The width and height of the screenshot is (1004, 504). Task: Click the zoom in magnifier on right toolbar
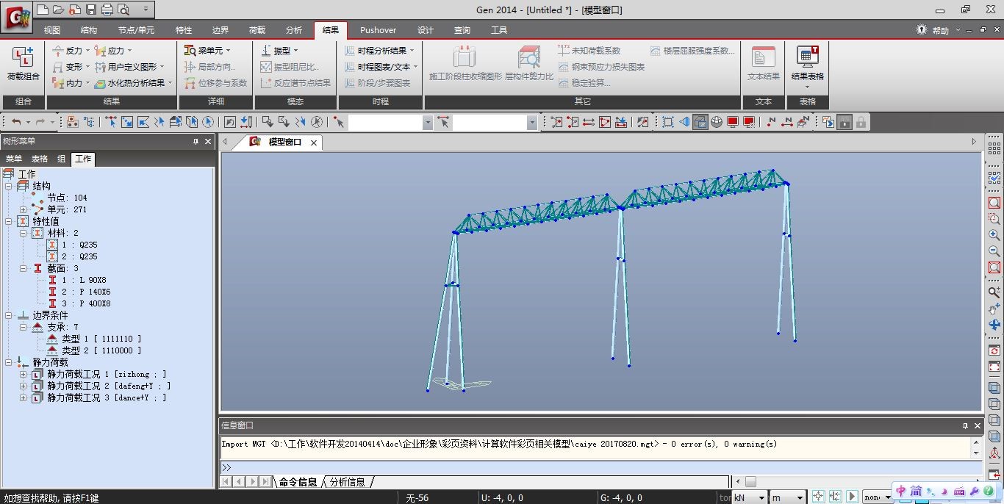[x=994, y=235]
